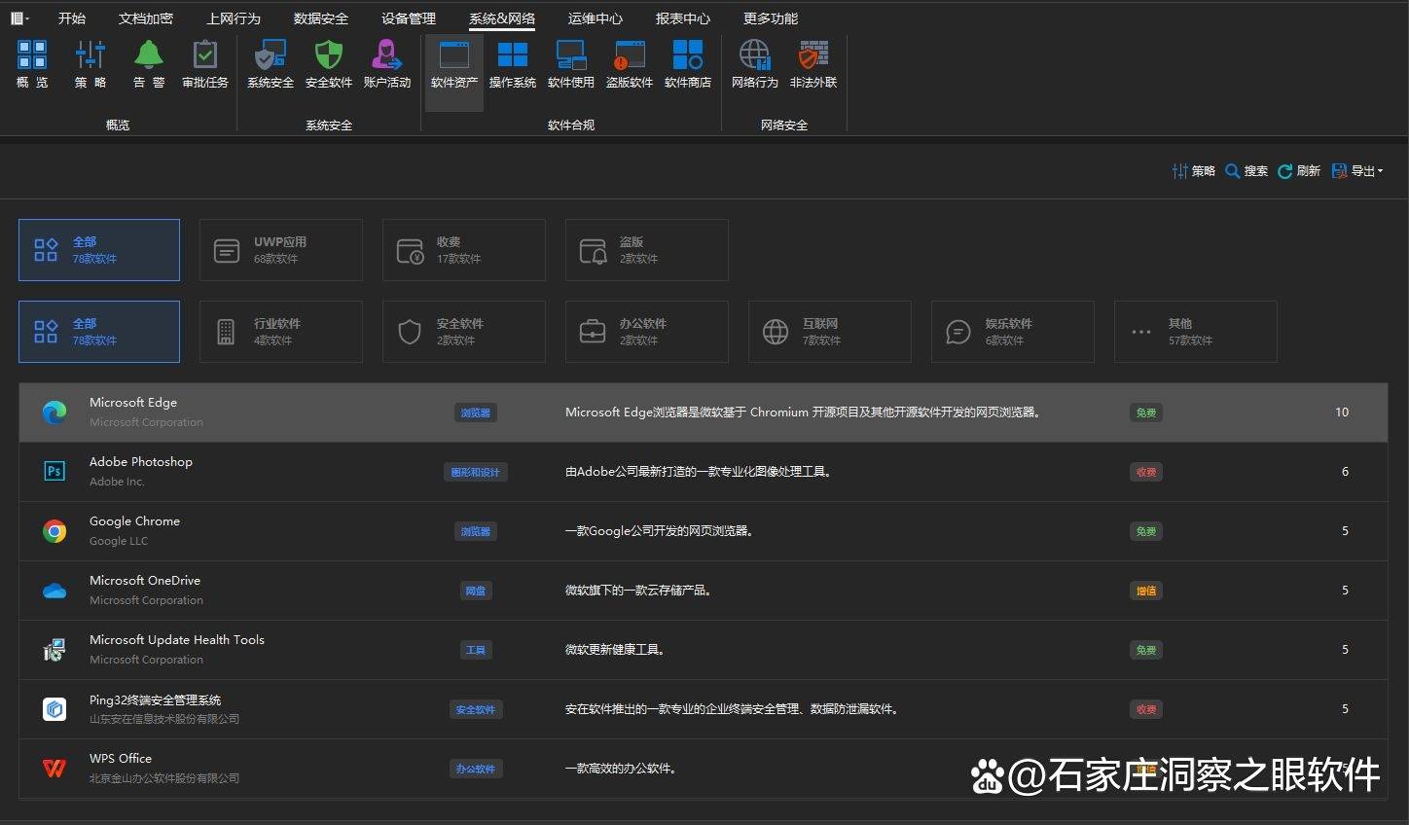Click the 免费 badge on Google Chrome row
Screen dimensions: 1409x825
[1146, 531]
